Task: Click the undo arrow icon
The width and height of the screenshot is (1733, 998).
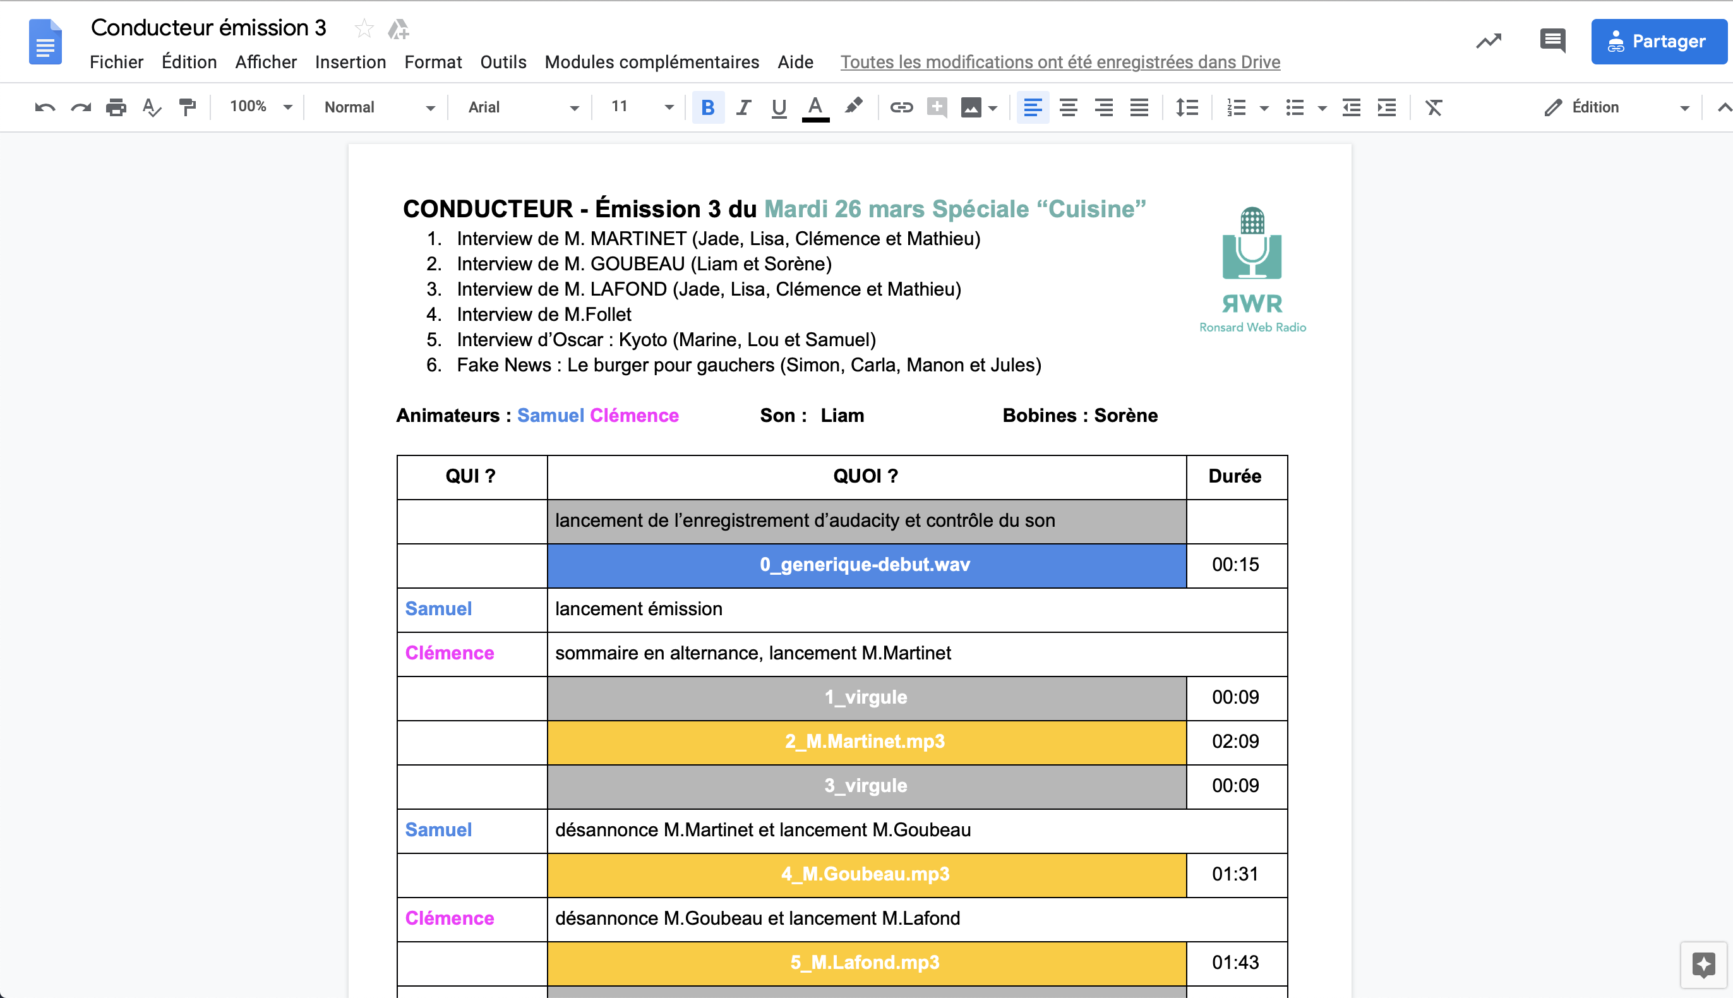Action: pyautogui.click(x=45, y=107)
